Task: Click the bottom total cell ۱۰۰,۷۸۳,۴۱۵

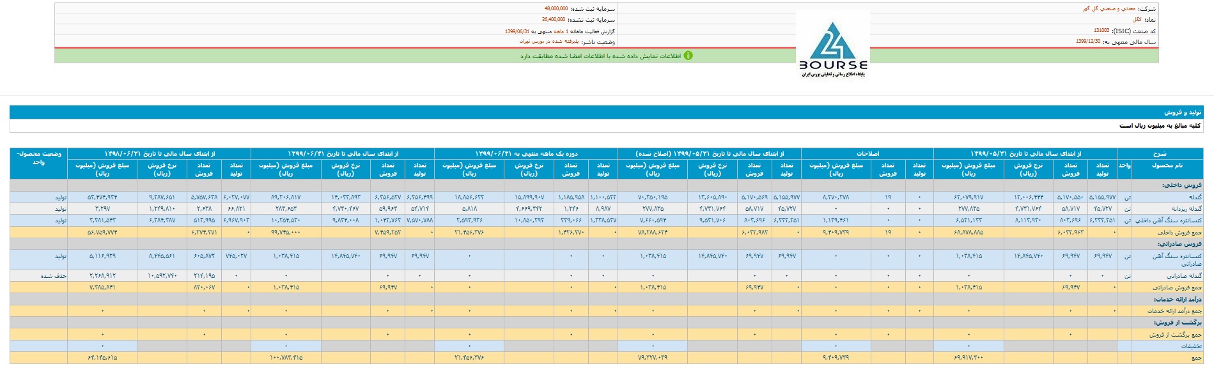Action: (x=286, y=358)
